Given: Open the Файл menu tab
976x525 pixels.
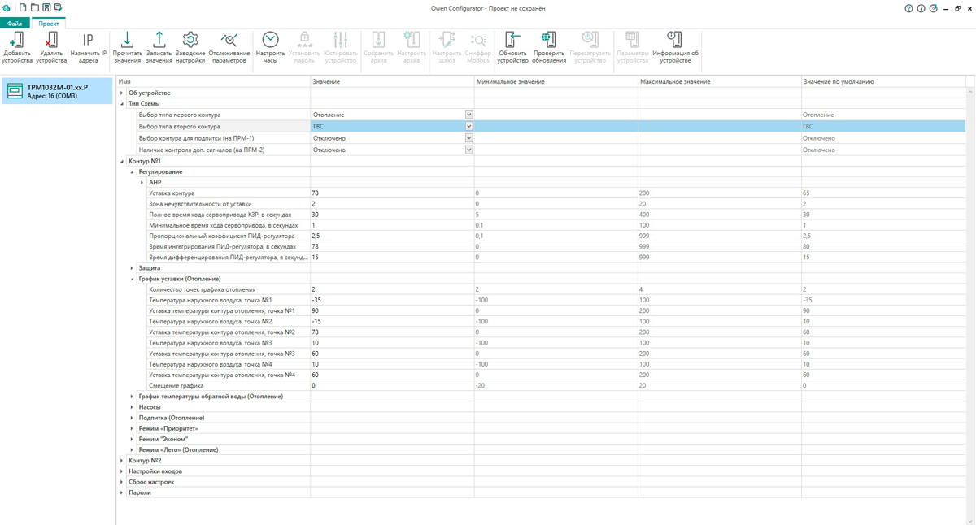Looking at the screenshot, I should pos(15,24).
